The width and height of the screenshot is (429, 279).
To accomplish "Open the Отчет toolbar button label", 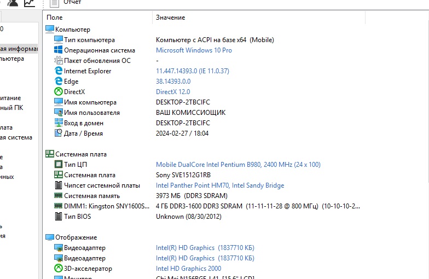I will click(72, 2).
